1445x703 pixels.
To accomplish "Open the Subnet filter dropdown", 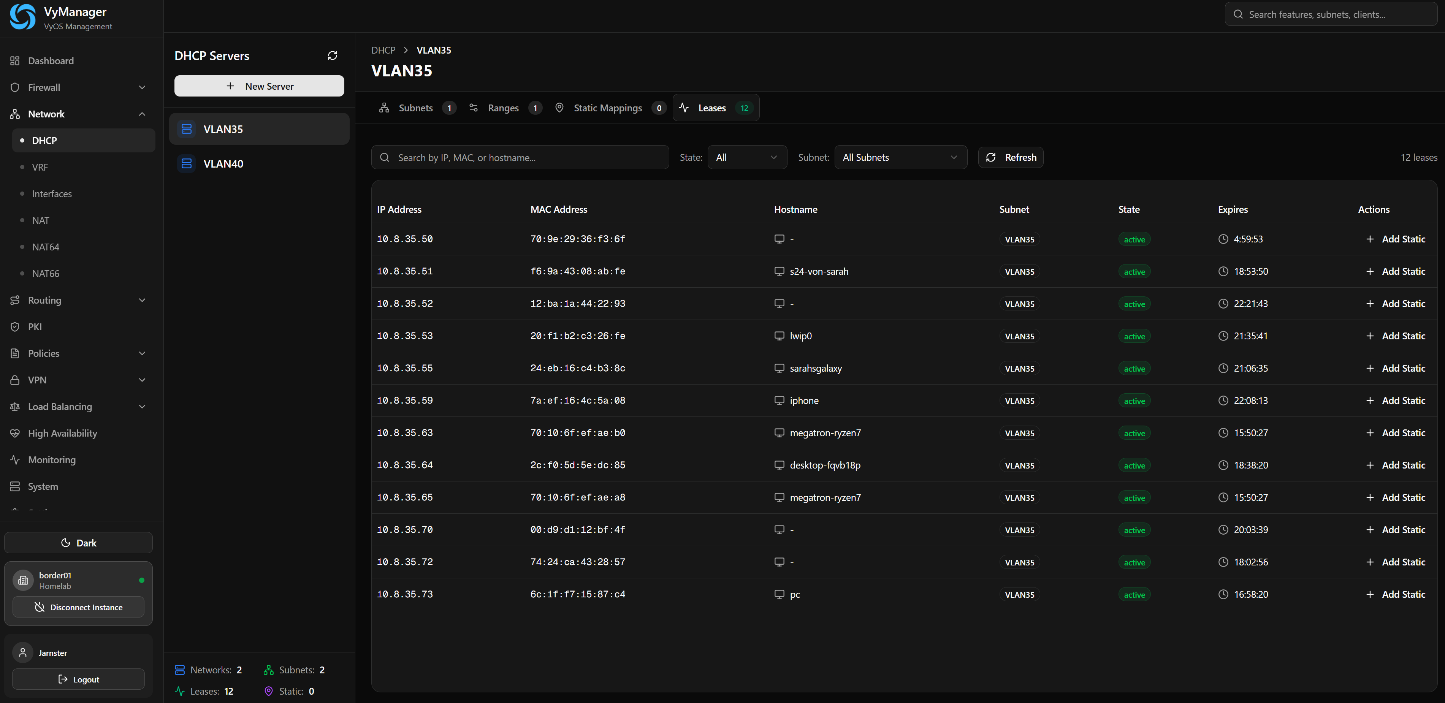I will pyautogui.click(x=900, y=157).
